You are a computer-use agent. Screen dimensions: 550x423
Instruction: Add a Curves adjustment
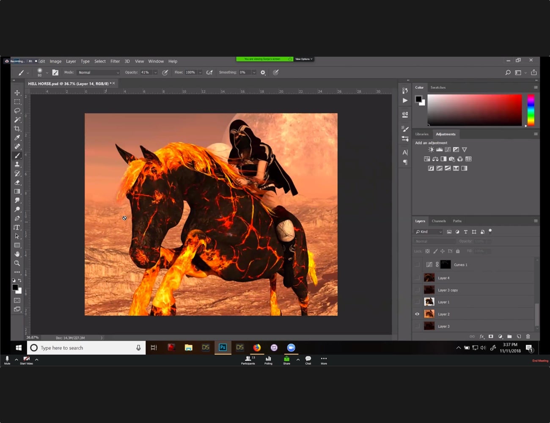pyautogui.click(x=448, y=149)
